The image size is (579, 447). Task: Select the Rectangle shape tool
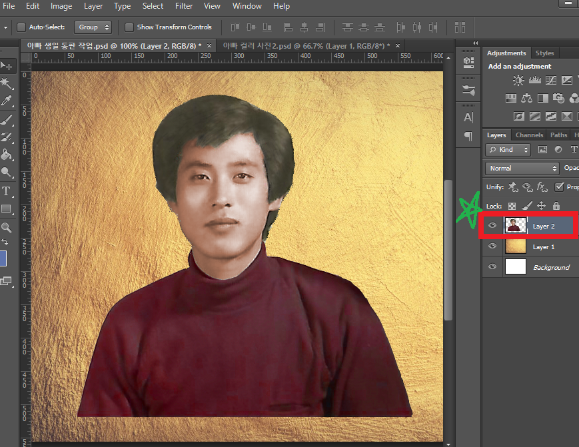(x=7, y=209)
